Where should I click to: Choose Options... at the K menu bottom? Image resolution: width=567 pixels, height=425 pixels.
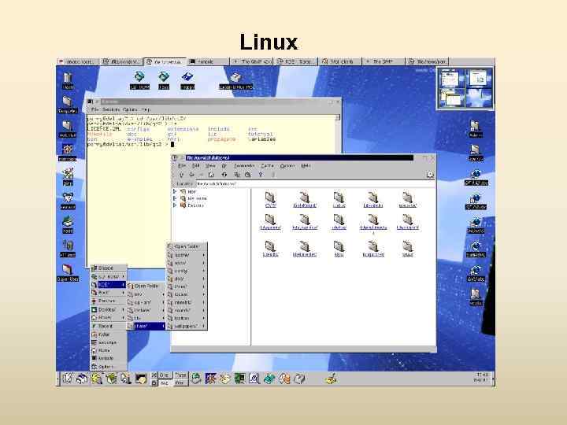[x=109, y=367]
